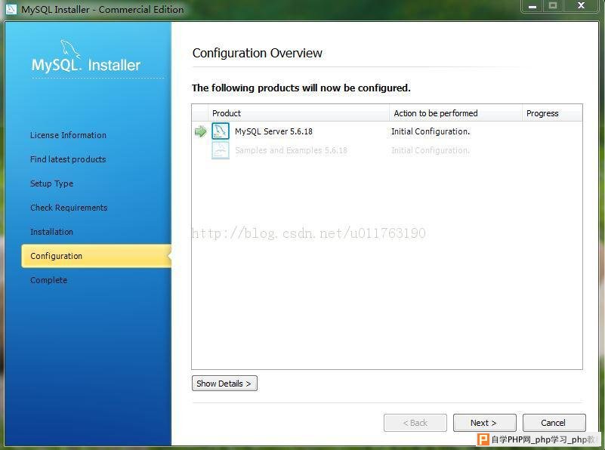This screenshot has width=605, height=450.
Task: Sort by the Product column header
Action: coord(298,113)
